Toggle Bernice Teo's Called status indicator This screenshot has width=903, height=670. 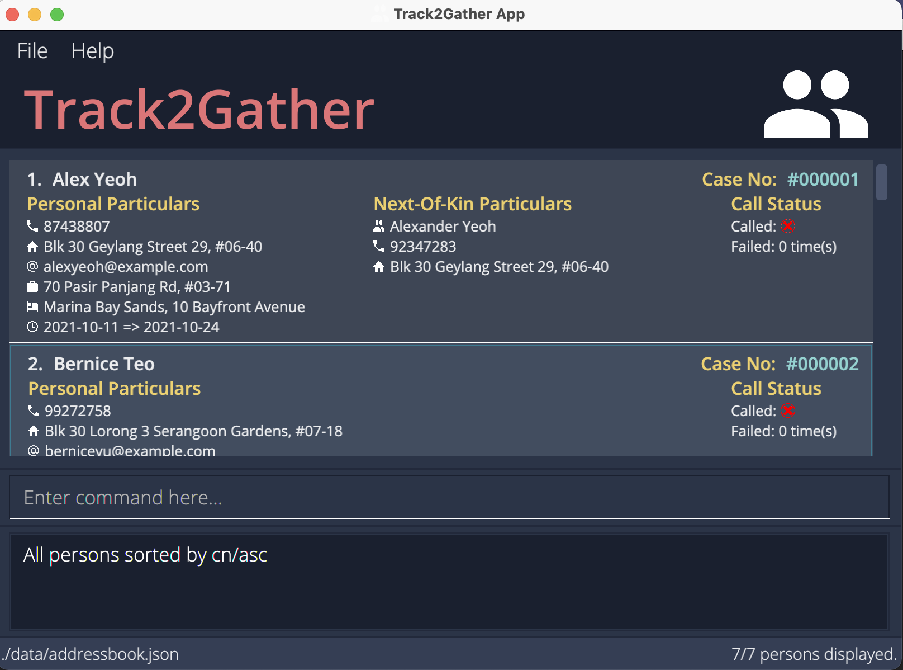[x=788, y=411]
